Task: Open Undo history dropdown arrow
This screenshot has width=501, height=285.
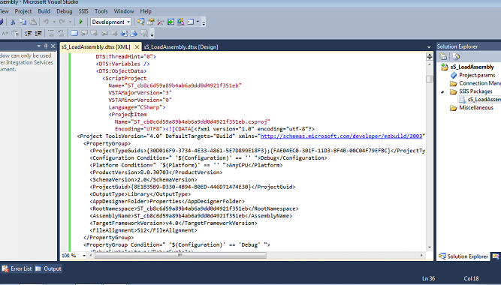Action: (x=54, y=22)
